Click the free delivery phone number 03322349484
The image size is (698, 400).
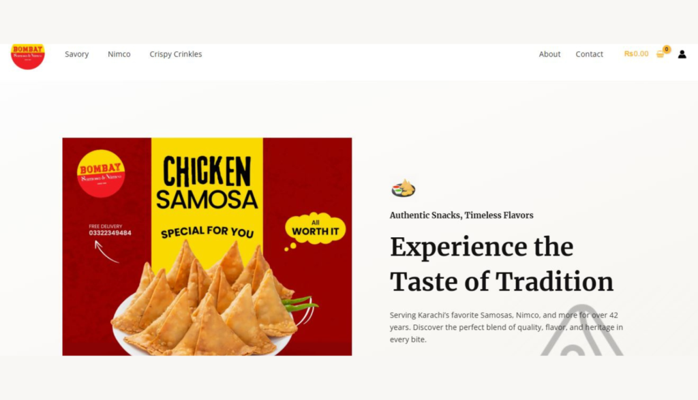(110, 233)
